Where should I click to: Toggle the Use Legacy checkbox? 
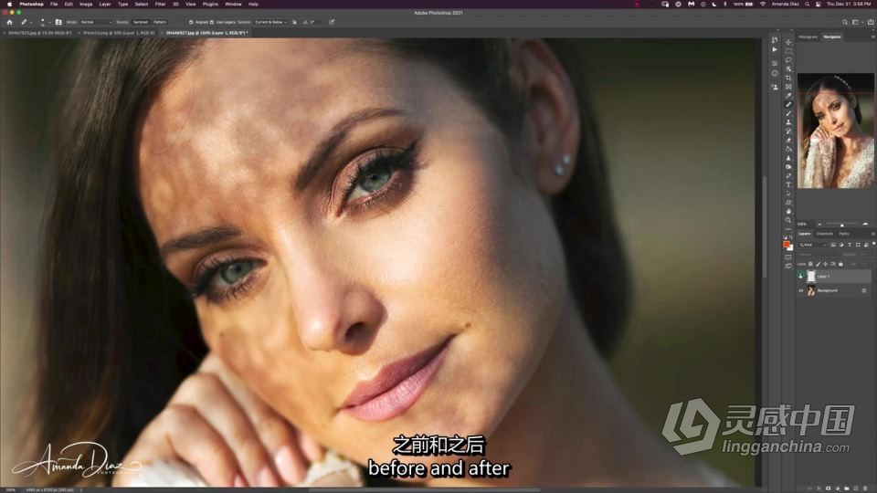pyautogui.click(x=211, y=22)
